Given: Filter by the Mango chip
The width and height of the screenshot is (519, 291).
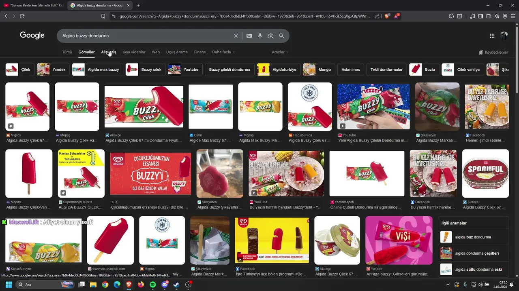Looking at the screenshot, I should [318, 70].
